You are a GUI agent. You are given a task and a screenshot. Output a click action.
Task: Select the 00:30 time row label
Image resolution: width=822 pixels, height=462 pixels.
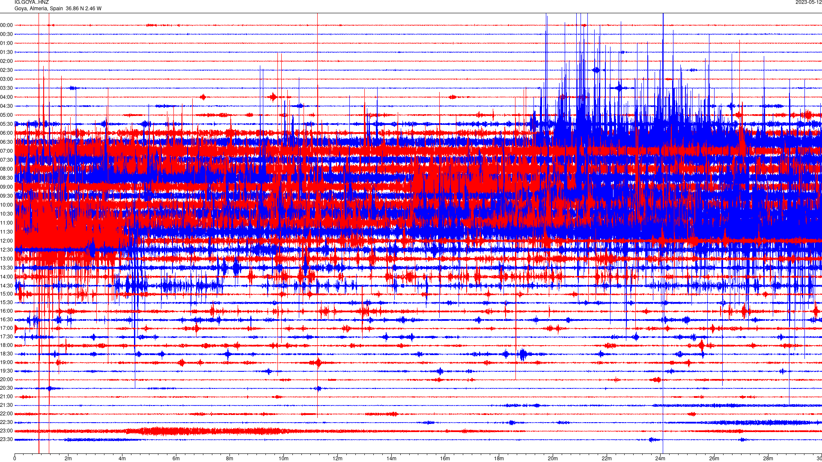point(6,34)
